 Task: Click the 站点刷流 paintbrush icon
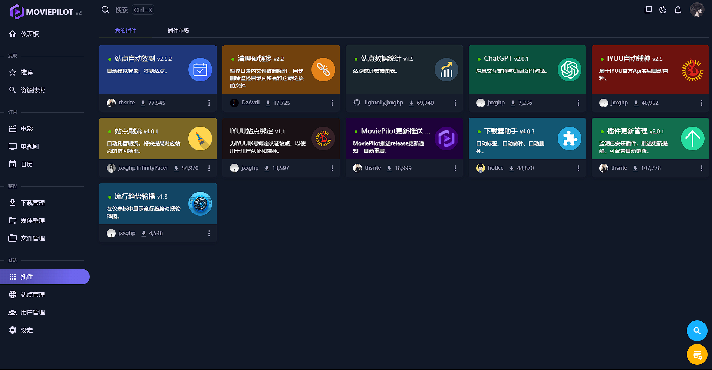(x=200, y=139)
